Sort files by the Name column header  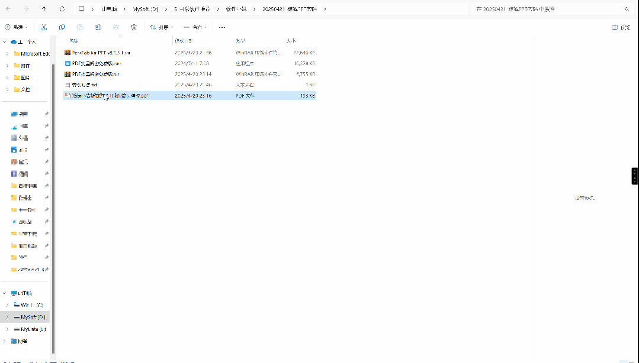click(x=73, y=41)
